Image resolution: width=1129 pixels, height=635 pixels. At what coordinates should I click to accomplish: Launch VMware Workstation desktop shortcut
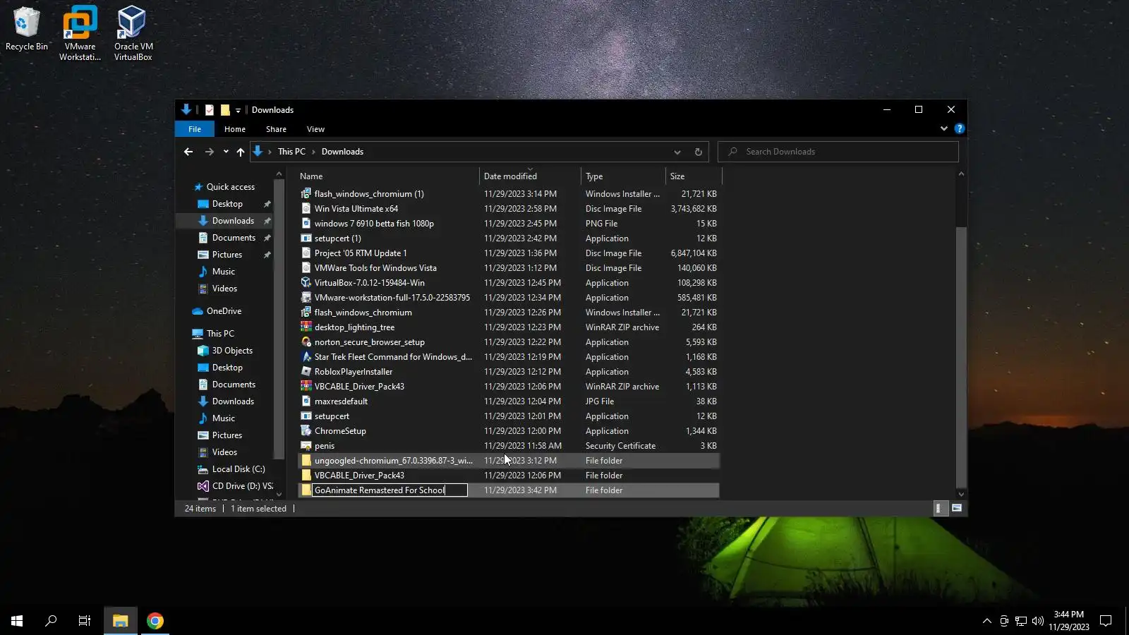coord(80,32)
